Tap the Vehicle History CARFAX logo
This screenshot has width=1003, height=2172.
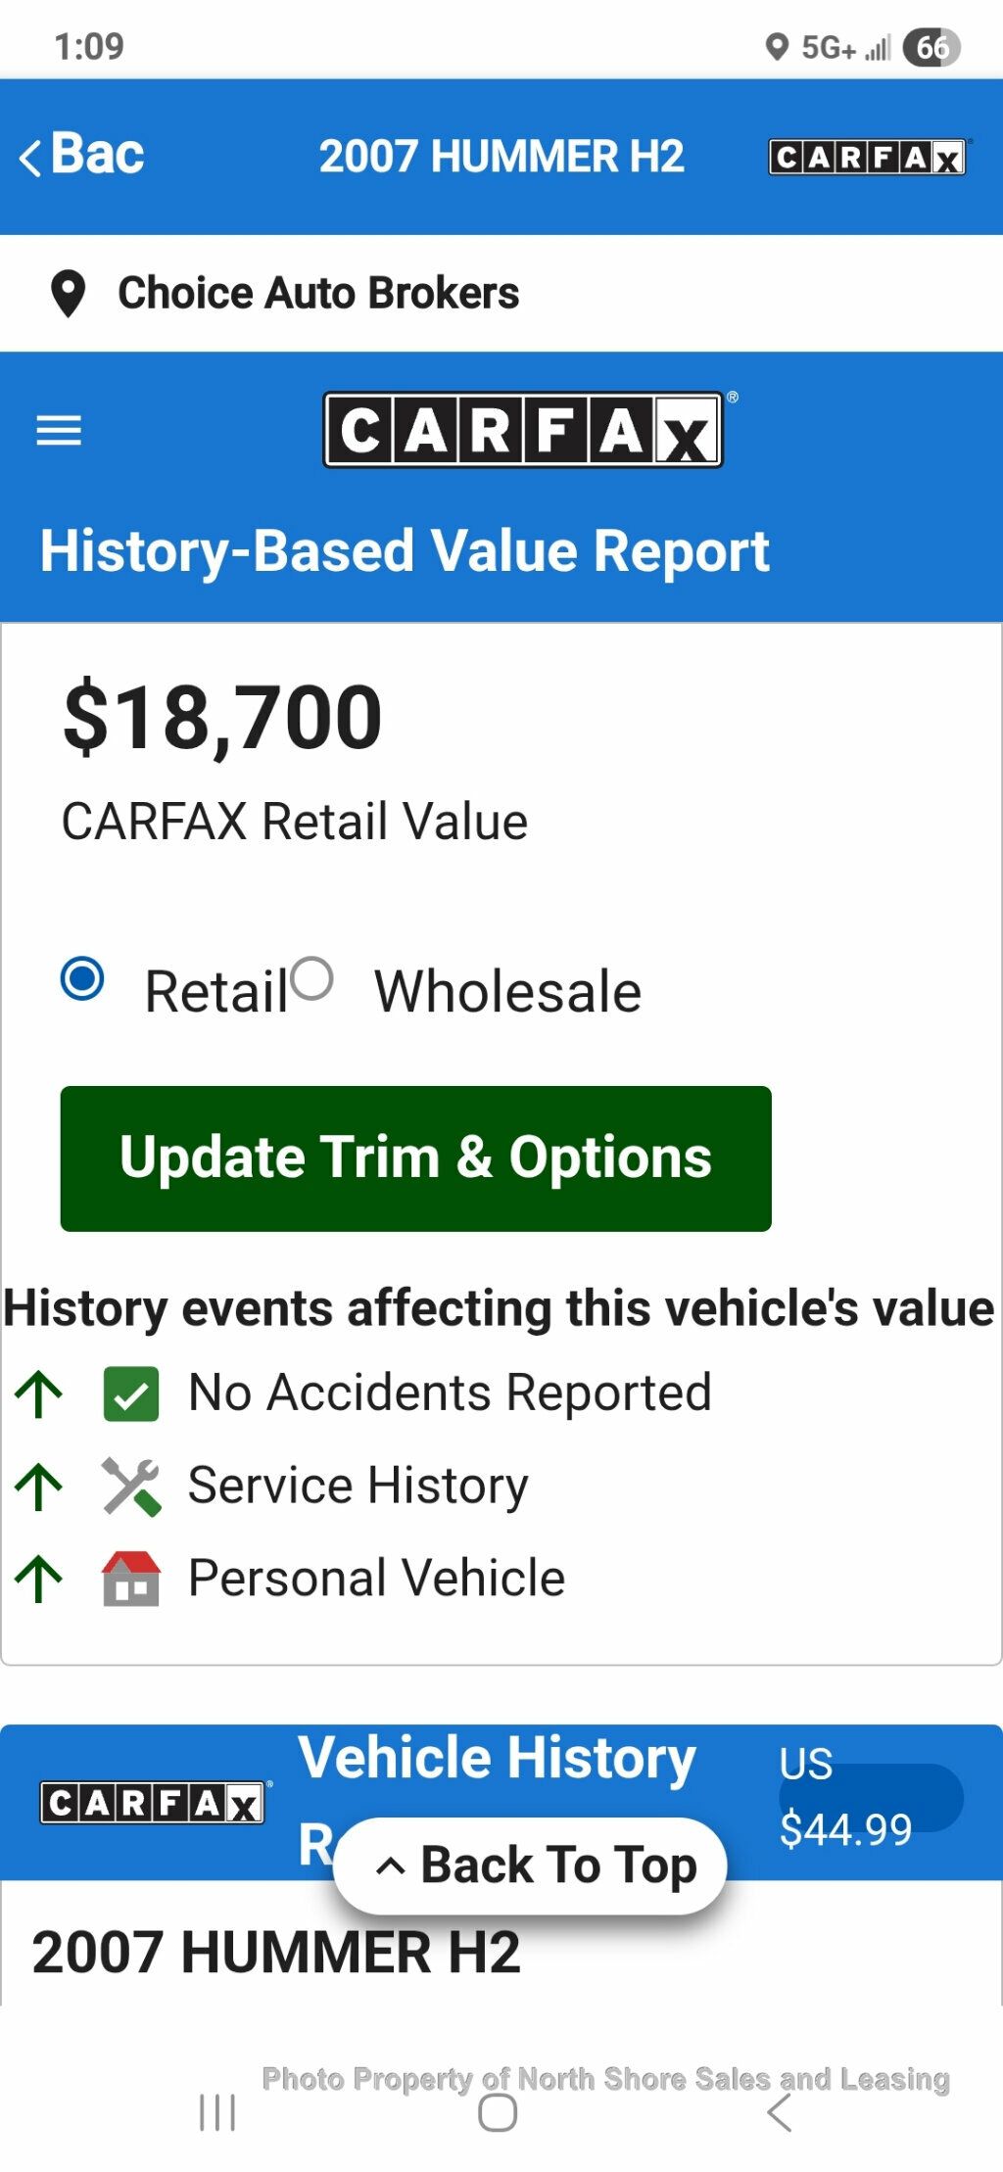point(153,1802)
